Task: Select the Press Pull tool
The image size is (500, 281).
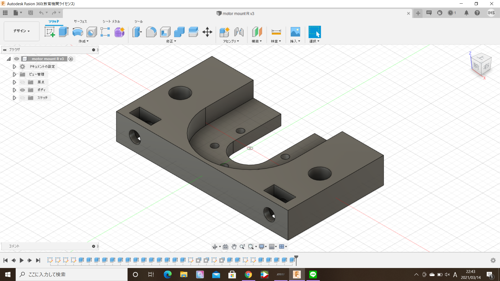Action: pyautogui.click(x=137, y=32)
